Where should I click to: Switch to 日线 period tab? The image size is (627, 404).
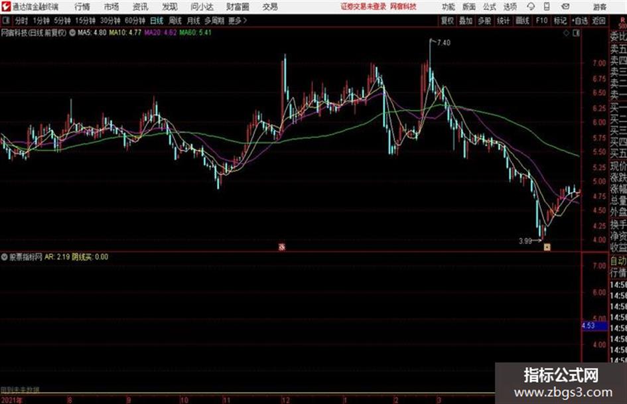pyautogui.click(x=157, y=21)
